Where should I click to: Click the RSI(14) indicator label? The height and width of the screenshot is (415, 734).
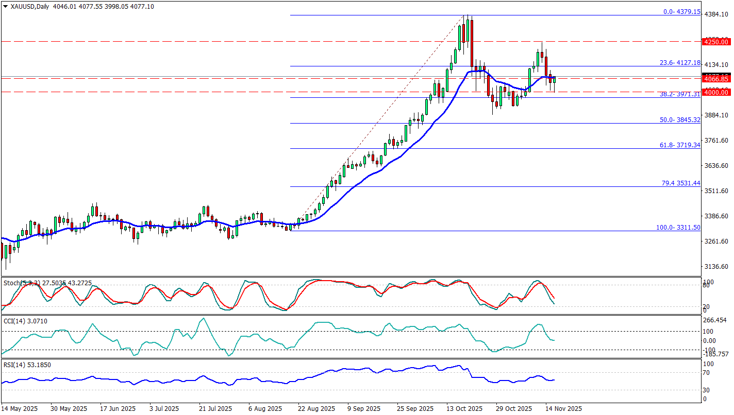coord(15,365)
